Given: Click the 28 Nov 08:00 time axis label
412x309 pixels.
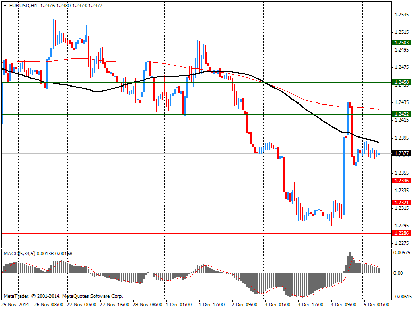Looking at the screenshot, I should 147,305.
